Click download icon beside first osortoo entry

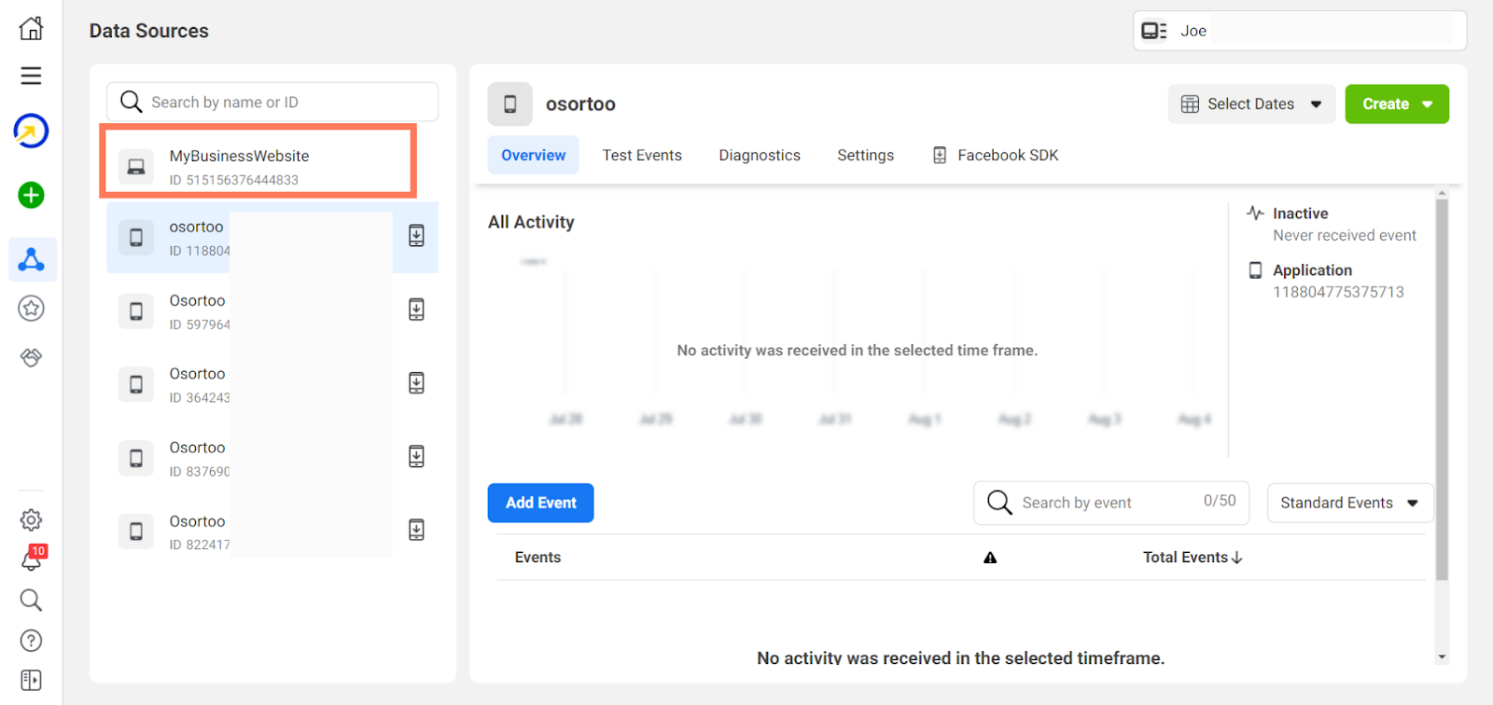416,236
